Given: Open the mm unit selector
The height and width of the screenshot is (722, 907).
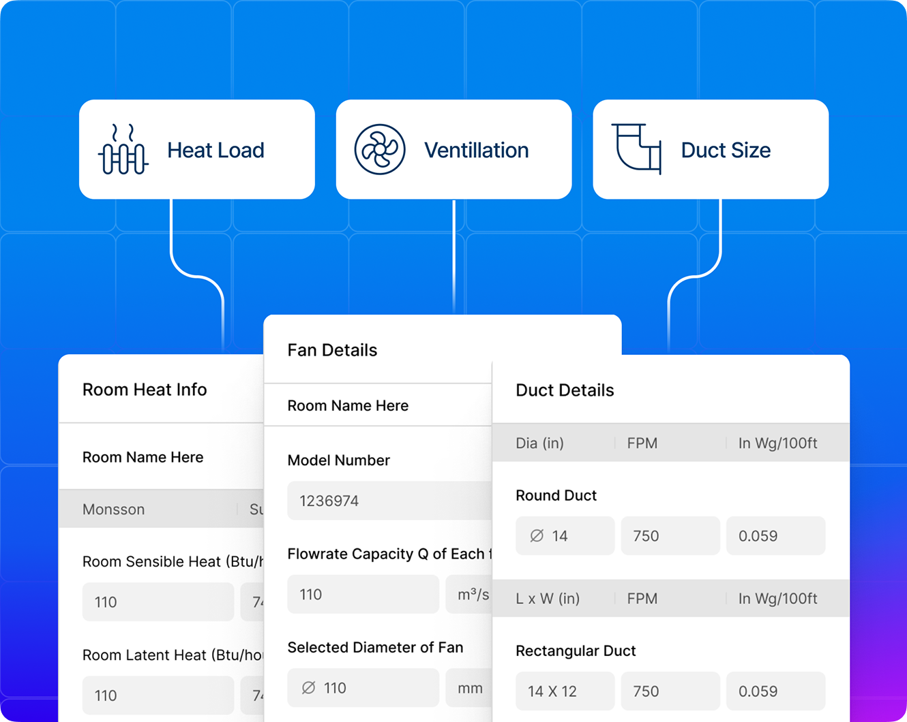Looking at the screenshot, I should click(x=469, y=688).
